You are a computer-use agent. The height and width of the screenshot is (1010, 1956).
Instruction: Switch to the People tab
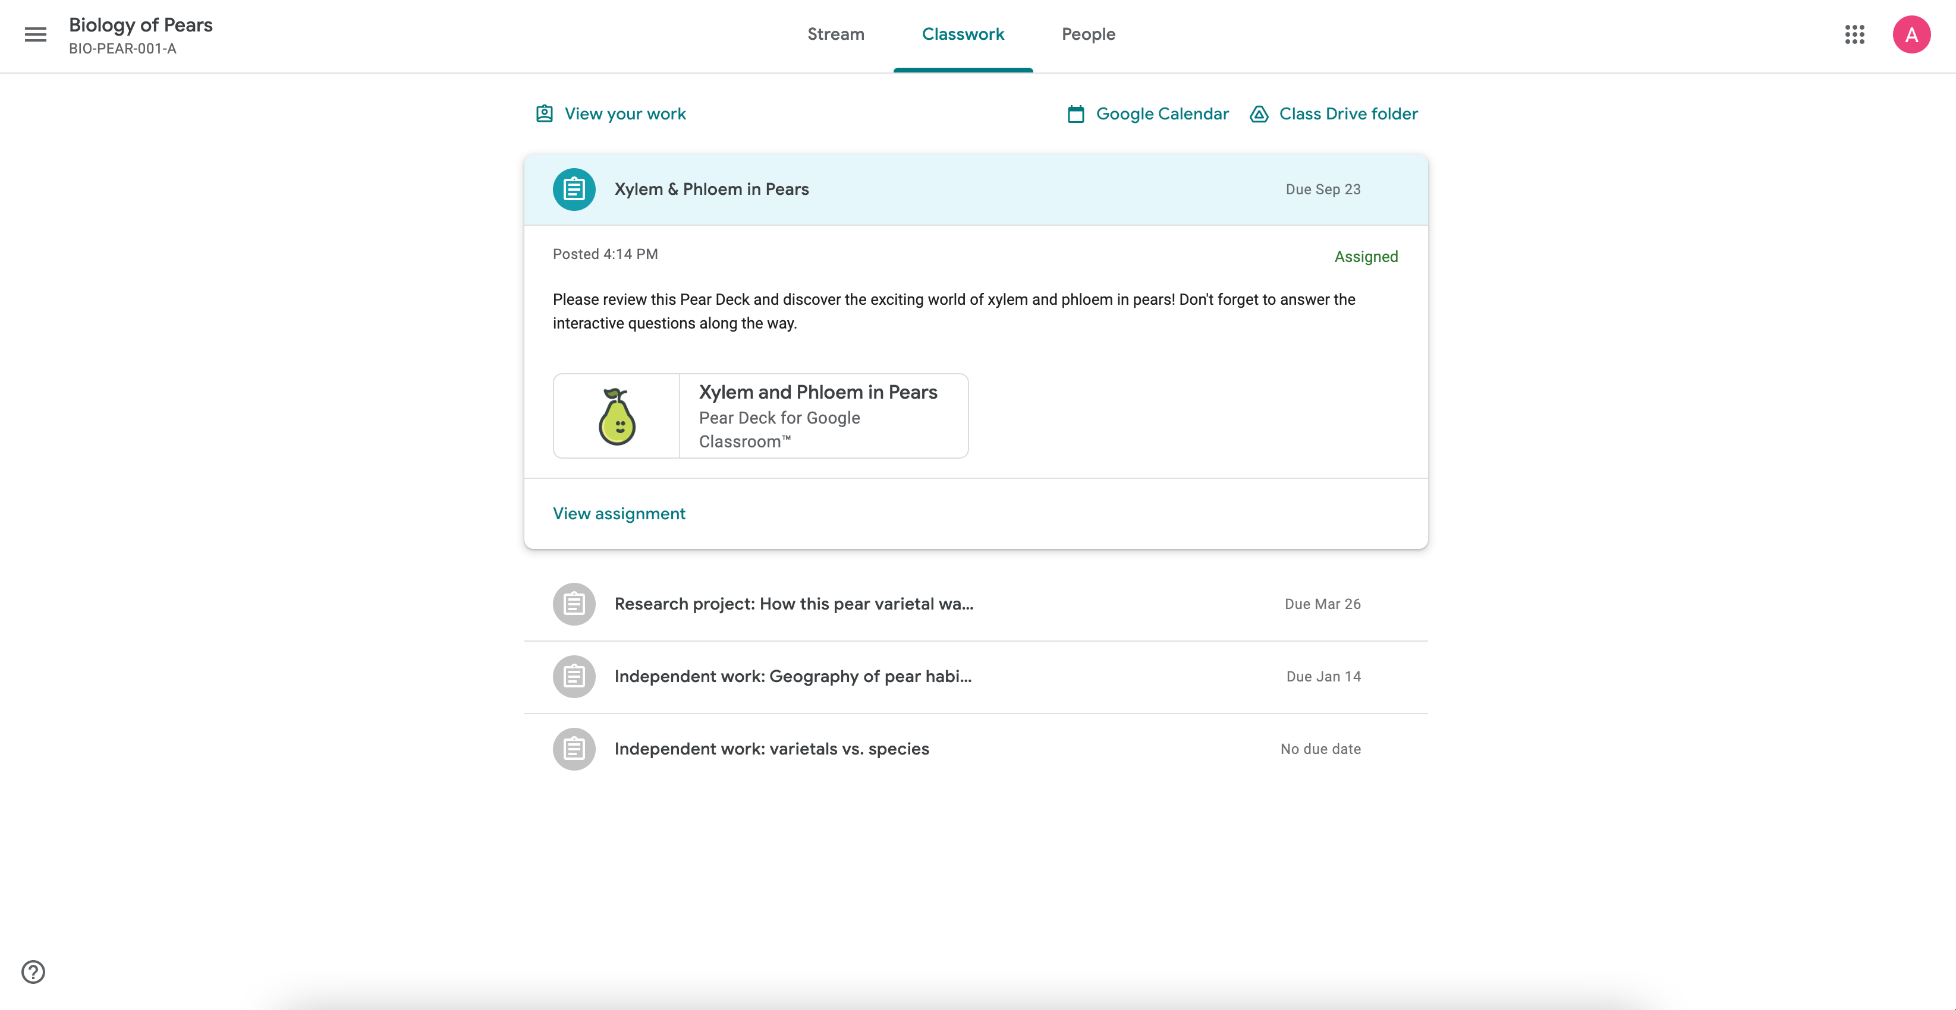click(x=1088, y=34)
